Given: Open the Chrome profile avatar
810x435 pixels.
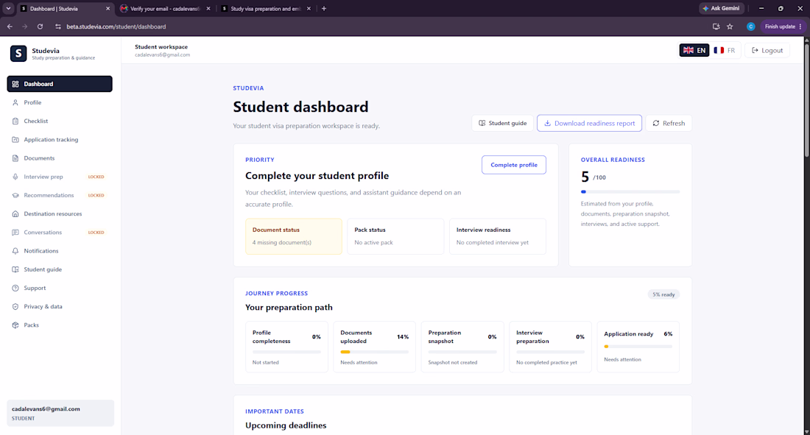Looking at the screenshot, I should 750,26.
